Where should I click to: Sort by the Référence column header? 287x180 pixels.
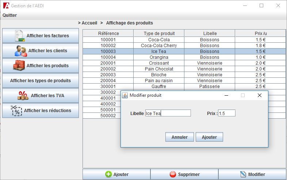coord(108,34)
